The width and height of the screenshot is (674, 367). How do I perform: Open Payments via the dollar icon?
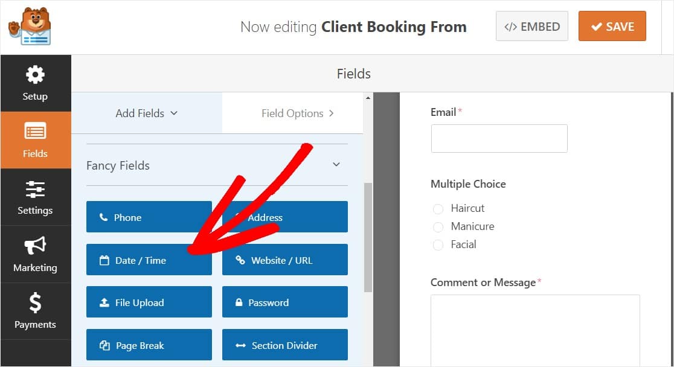pyautogui.click(x=35, y=302)
